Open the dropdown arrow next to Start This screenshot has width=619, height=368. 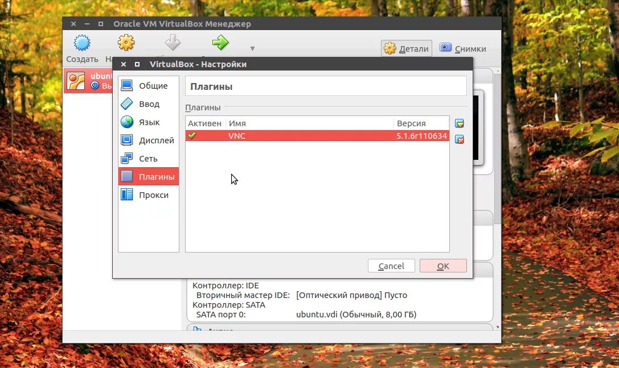(252, 48)
